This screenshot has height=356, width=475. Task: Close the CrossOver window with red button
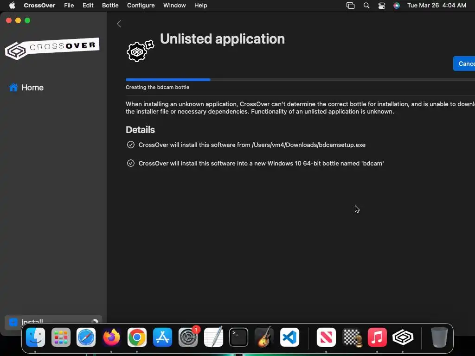pos(9,20)
